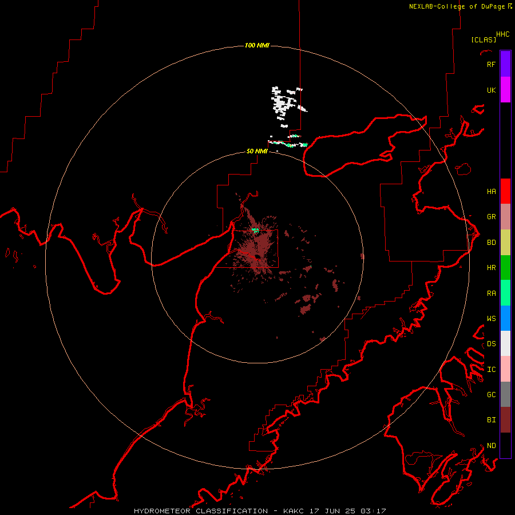Click the 'NEXLAB-College of DuPage' text
Screen dimensions: 515x515
pos(458,6)
